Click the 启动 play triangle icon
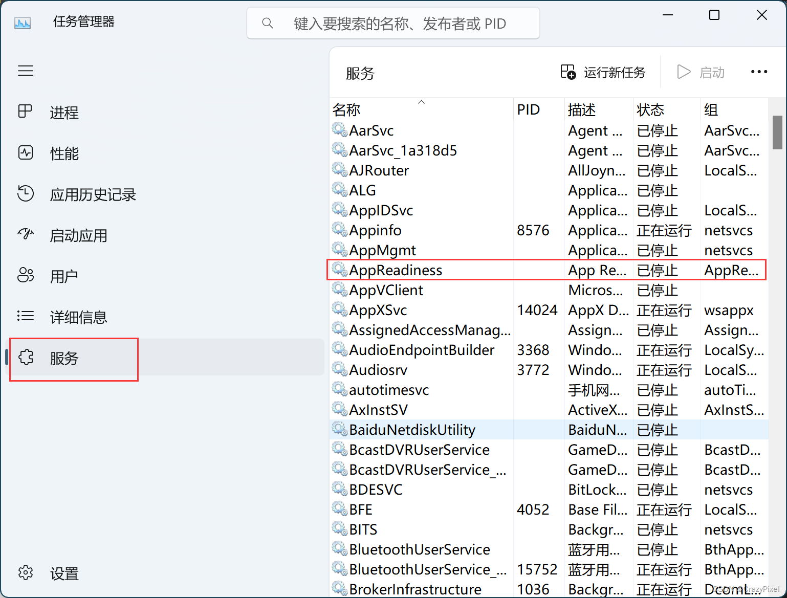 tap(684, 72)
